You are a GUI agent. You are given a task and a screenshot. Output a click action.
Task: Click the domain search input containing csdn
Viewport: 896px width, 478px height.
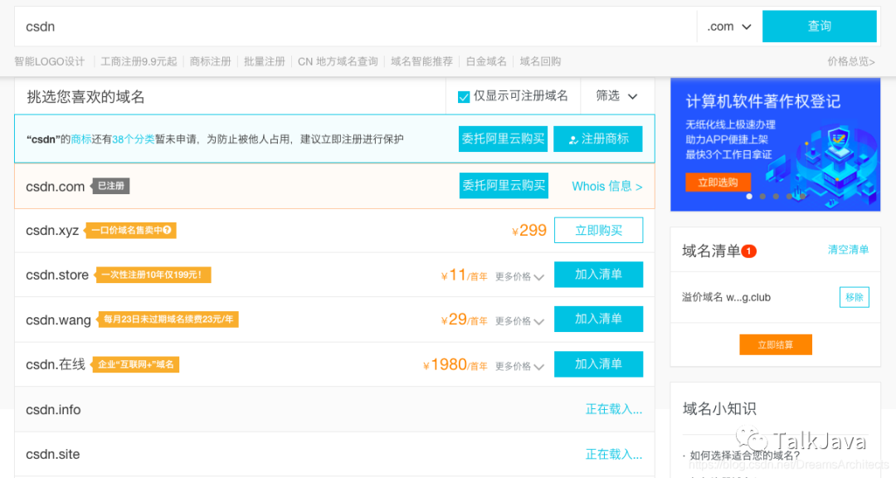click(355, 27)
